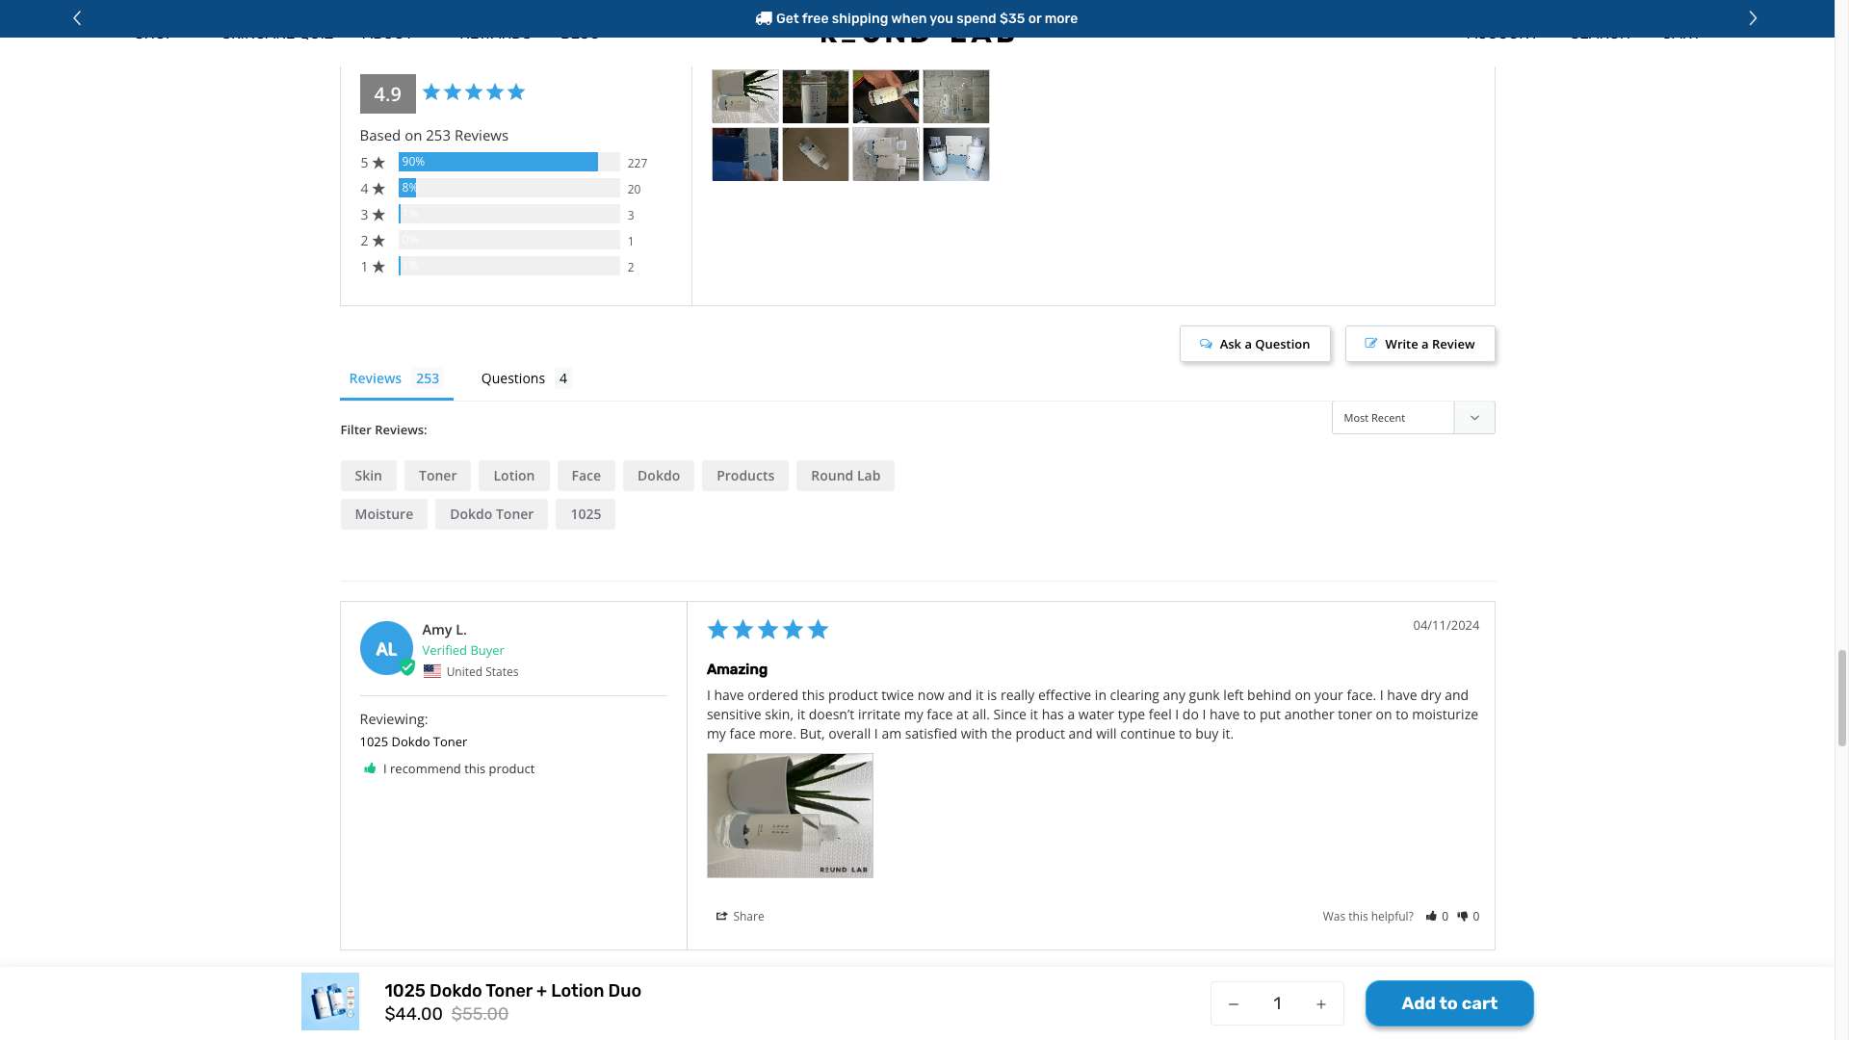Open first customer photo with aloe plant

pos(745,96)
